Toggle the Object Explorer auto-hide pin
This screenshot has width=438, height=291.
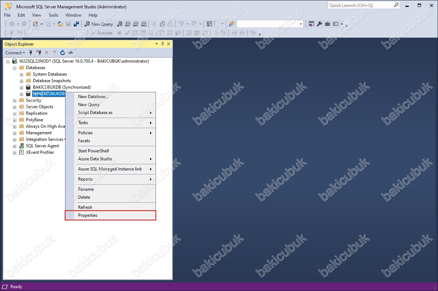[162, 44]
